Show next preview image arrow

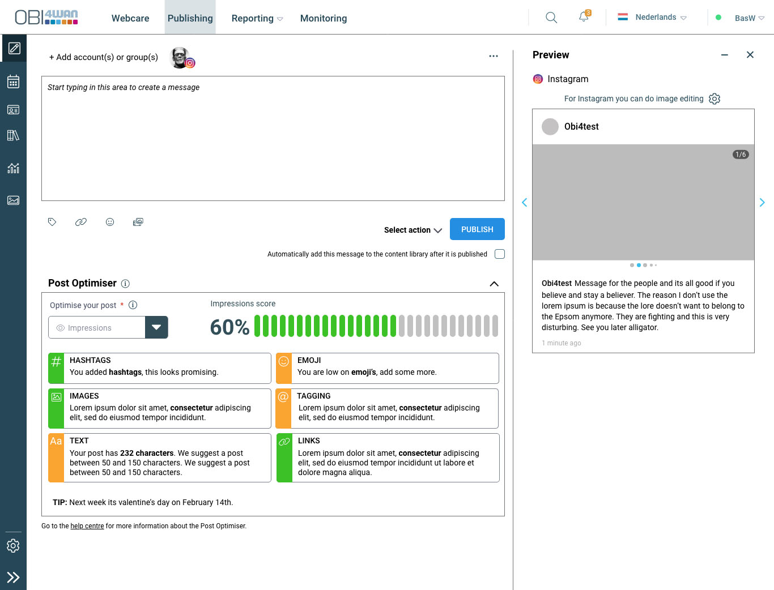click(x=762, y=202)
